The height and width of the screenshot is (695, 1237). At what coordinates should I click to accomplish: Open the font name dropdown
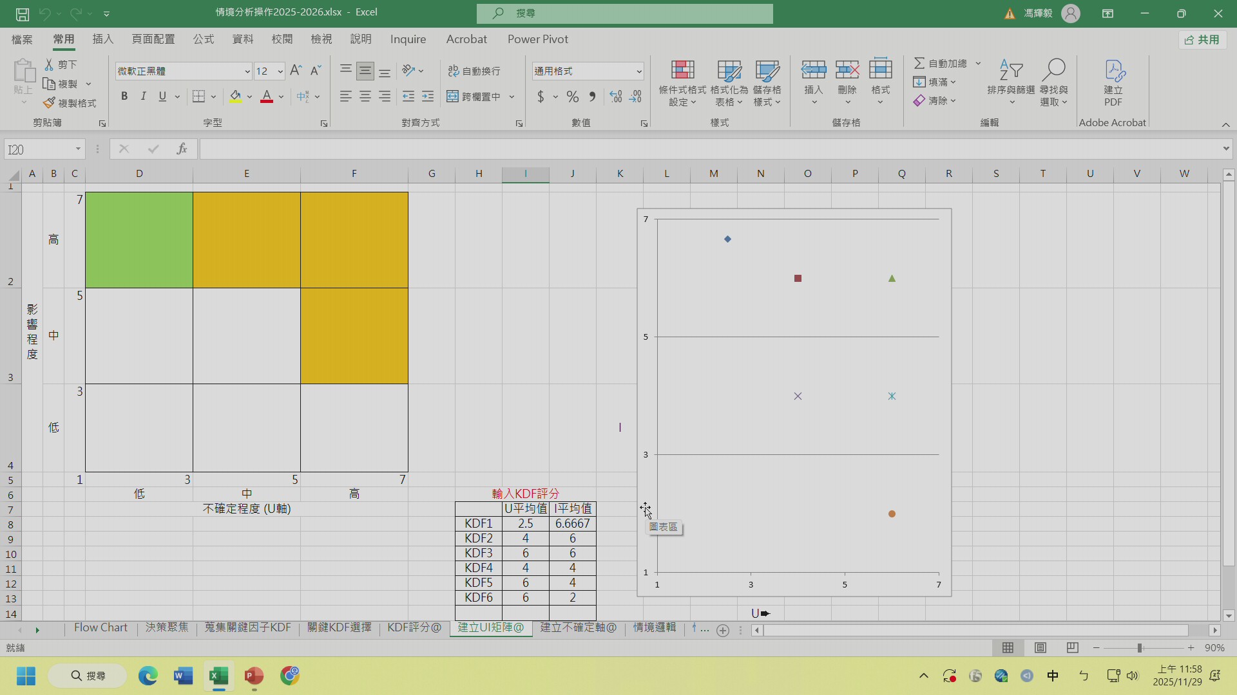pyautogui.click(x=247, y=71)
